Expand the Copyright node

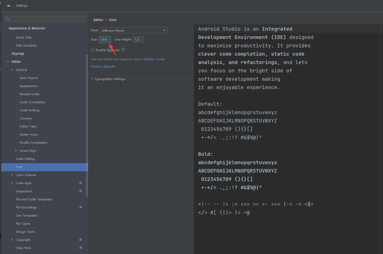[x=12, y=239]
